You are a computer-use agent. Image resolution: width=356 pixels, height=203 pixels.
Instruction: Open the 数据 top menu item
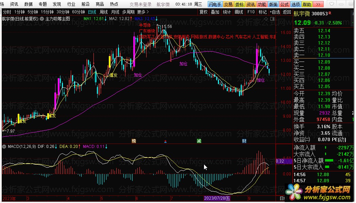28,4
